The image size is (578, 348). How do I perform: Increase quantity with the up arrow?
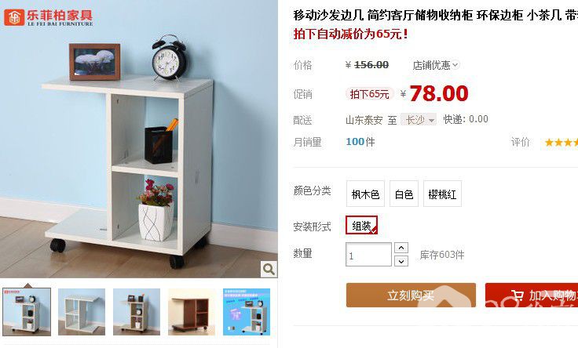click(x=401, y=248)
